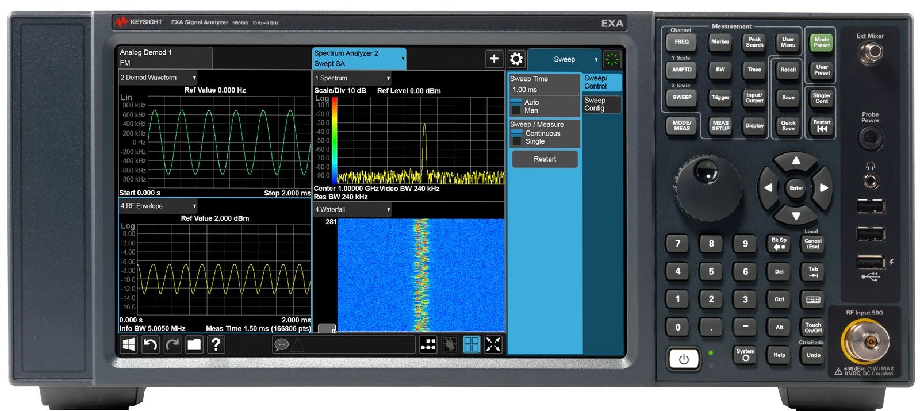Open the Windows start icon on screen
This screenshot has height=411, width=920.
[129, 344]
